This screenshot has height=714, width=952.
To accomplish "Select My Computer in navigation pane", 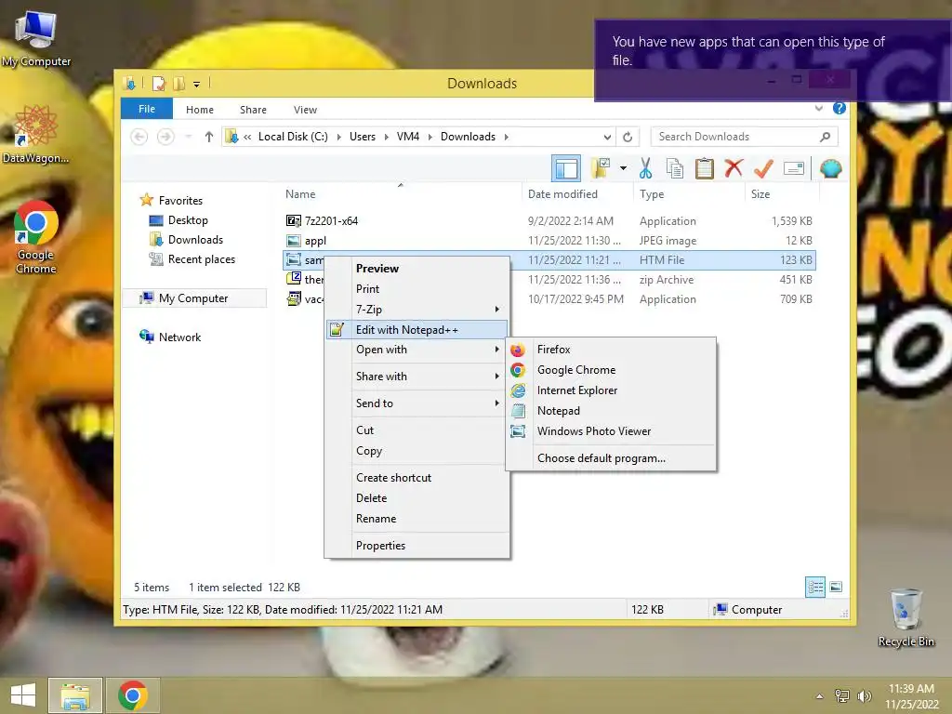I will pyautogui.click(x=193, y=298).
